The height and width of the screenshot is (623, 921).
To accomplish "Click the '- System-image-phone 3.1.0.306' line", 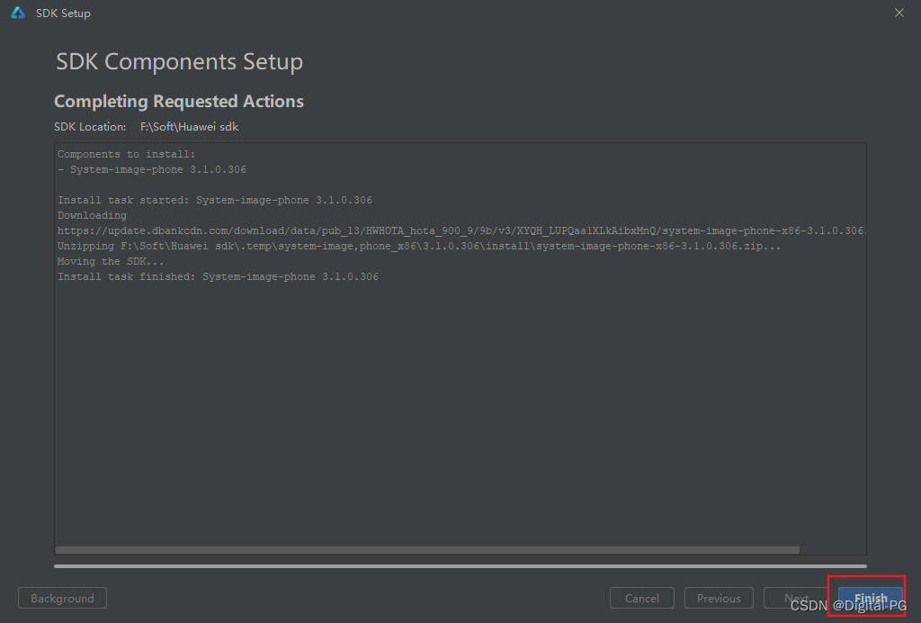I will point(151,170).
